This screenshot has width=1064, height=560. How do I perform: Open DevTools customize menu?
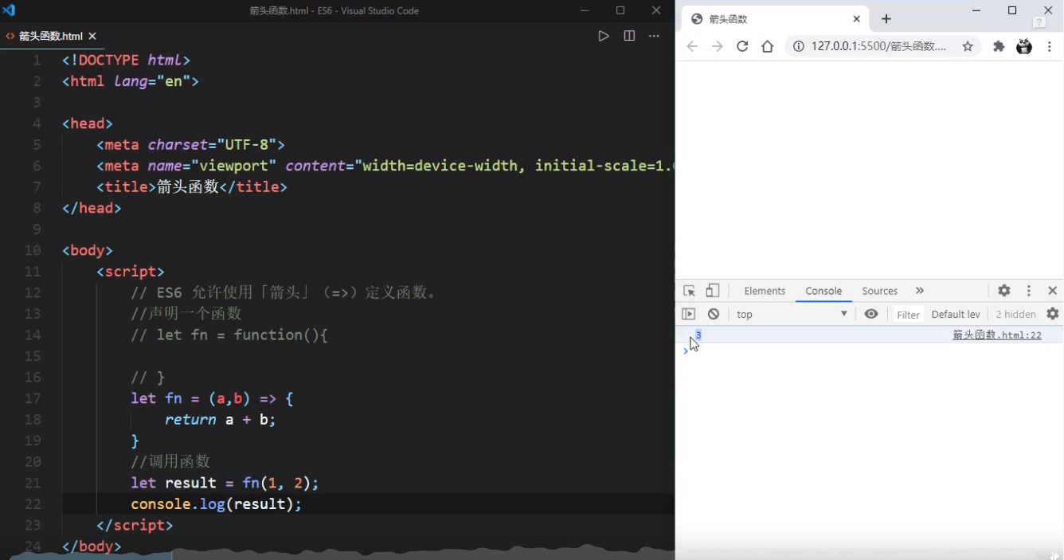coord(1029,291)
